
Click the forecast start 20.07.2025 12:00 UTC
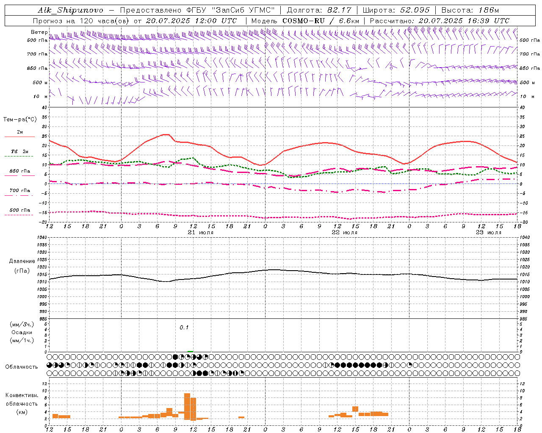191,21
